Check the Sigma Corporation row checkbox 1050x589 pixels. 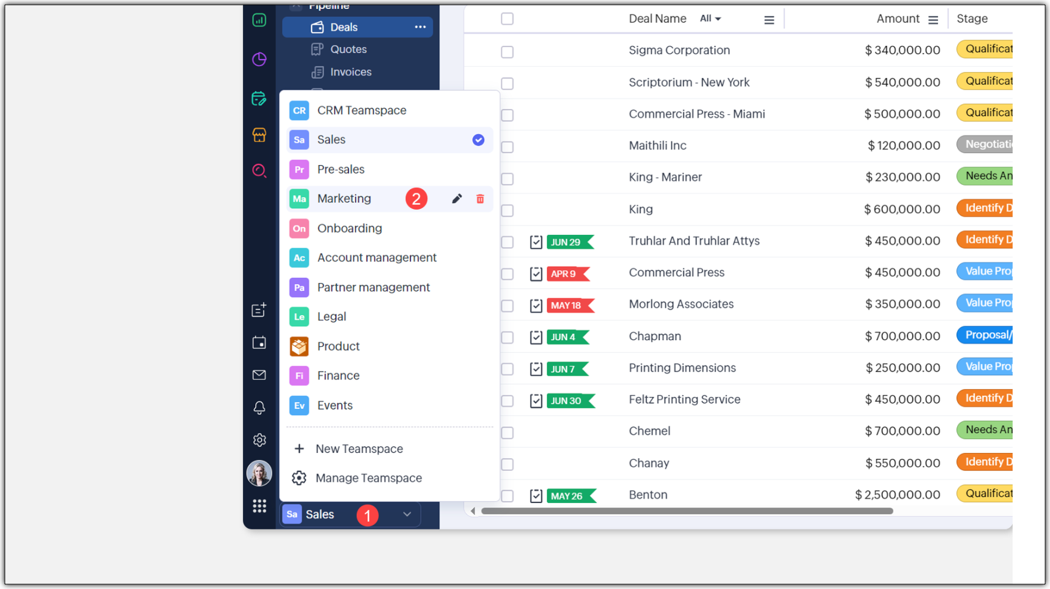(508, 52)
